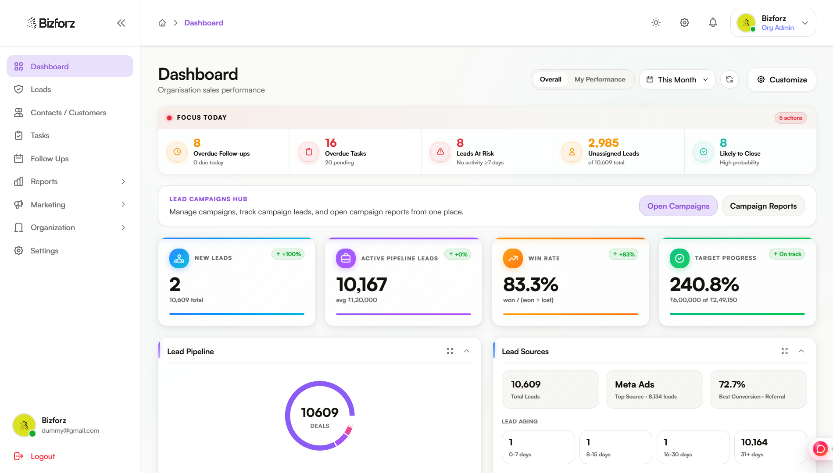
Task: Expand the Reports submenu
Action: tap(123, 181)
